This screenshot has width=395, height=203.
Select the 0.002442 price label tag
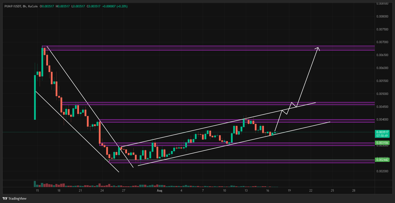point(382,160)
